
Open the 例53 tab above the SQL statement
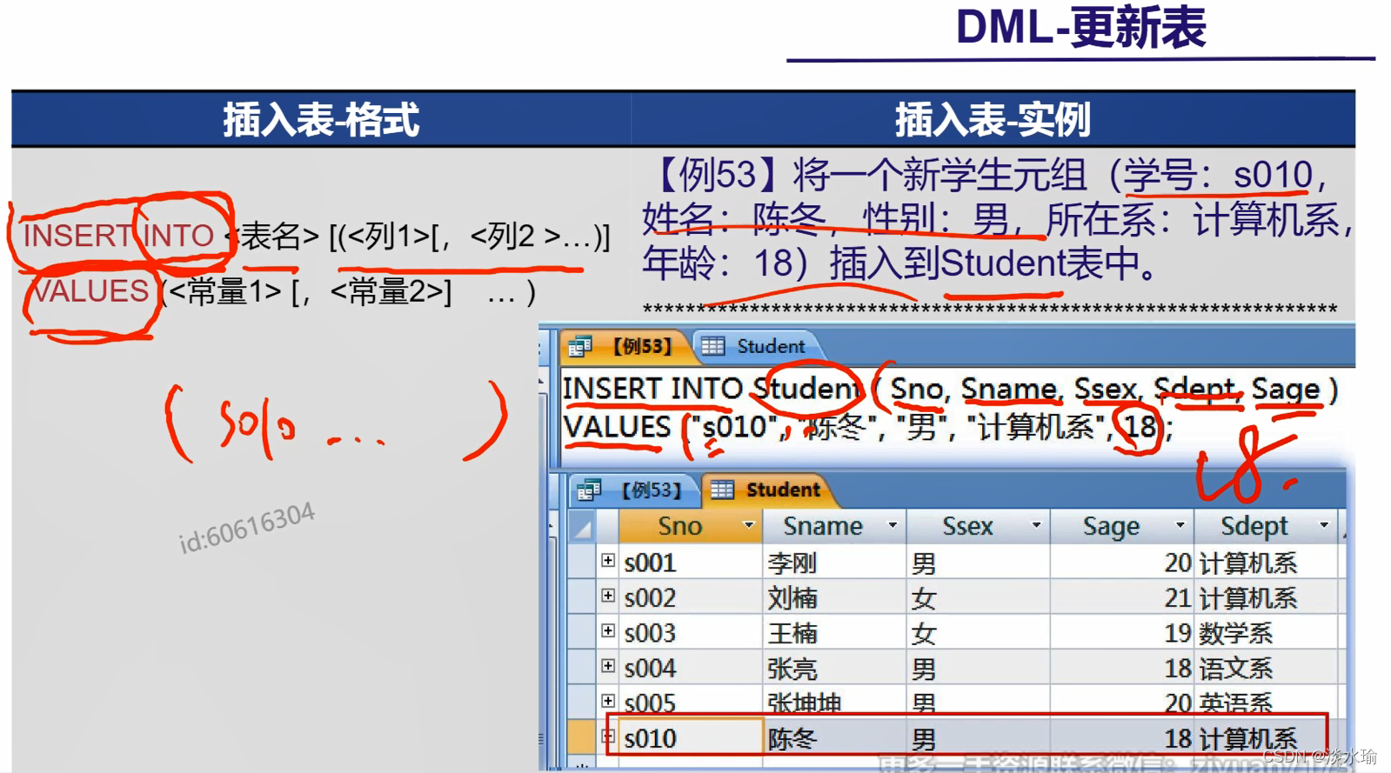[x=625, y=347]
